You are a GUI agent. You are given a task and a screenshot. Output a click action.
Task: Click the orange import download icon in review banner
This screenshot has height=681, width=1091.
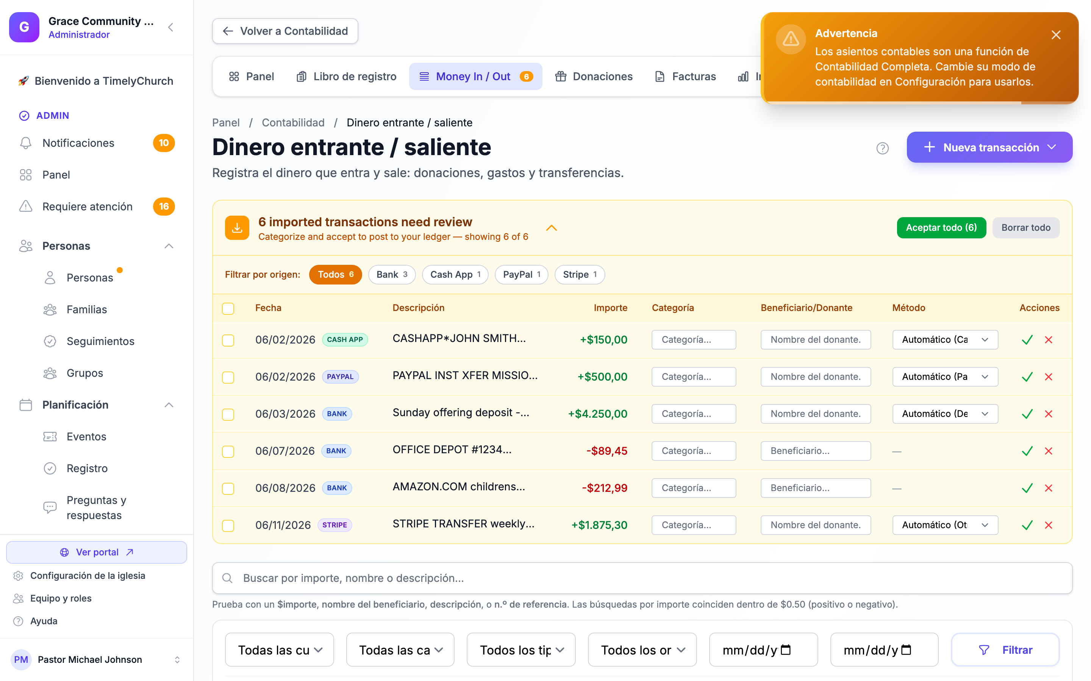pyautogui.click(x=237, y=228)
